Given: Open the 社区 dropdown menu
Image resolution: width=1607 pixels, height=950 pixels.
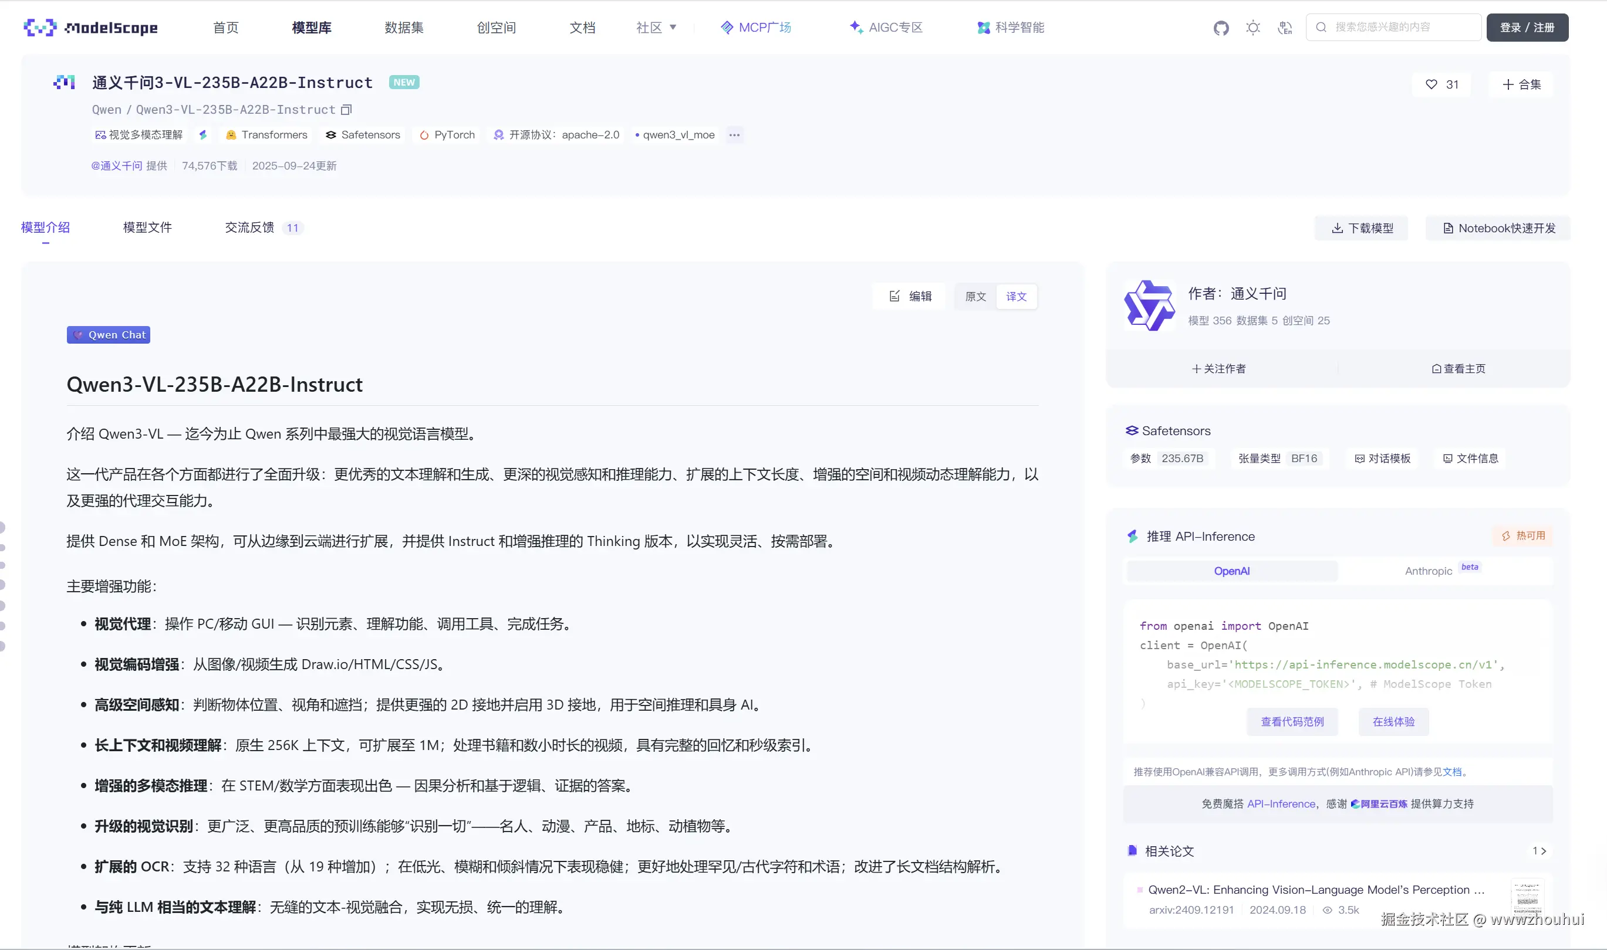Looking at the screenshot, I should coord(656,28).
